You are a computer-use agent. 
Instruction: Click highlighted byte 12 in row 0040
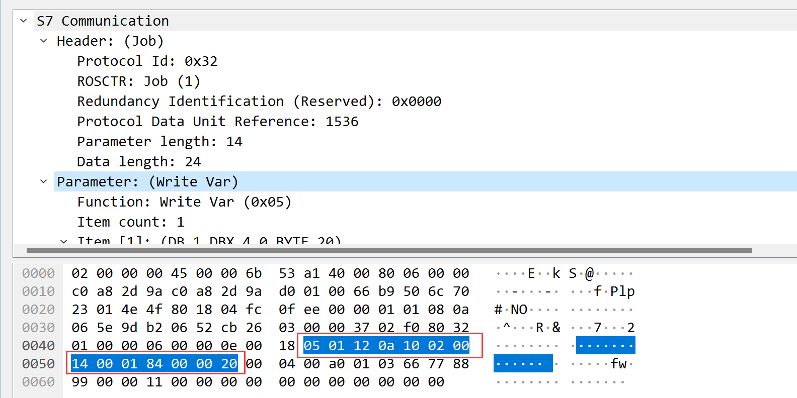pos(361,346)
